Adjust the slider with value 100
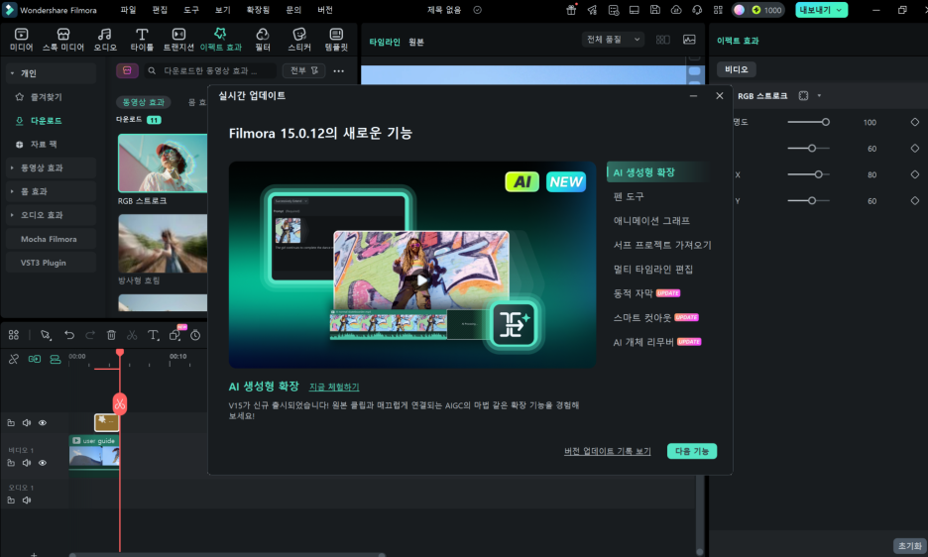Image resolution: width=928 pixels, height=557 pixels. tap(808, 122)
